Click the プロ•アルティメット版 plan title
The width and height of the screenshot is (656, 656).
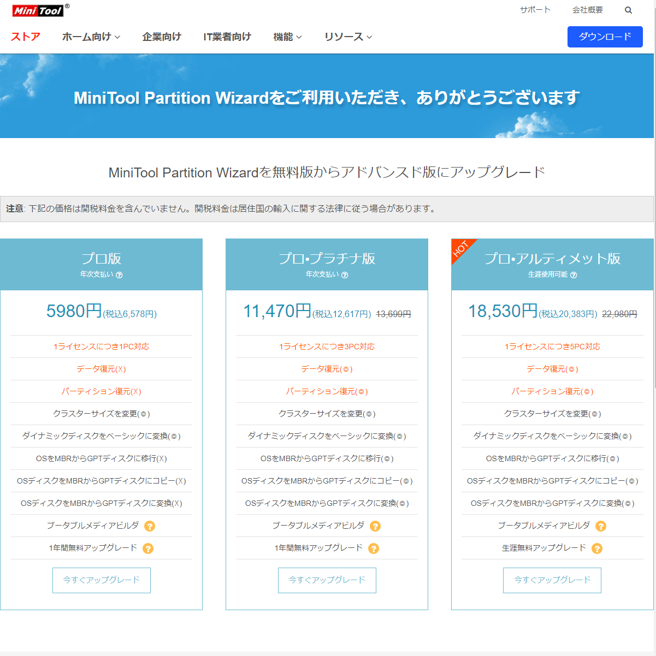point(553,258)
